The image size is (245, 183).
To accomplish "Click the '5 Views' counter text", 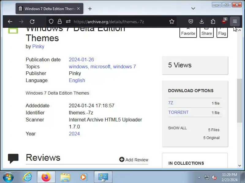I will pos(180,65).
